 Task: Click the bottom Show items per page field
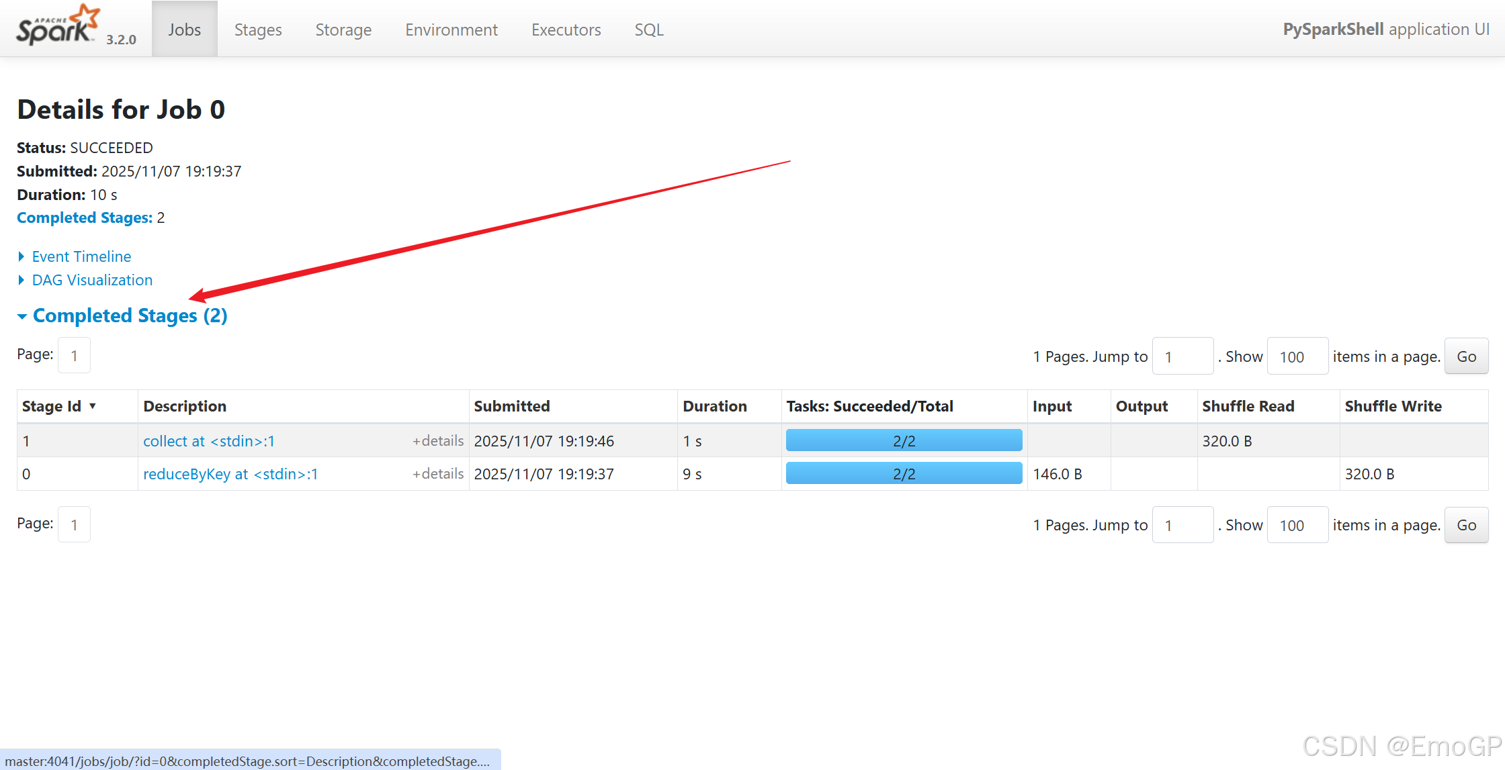pyautogui.click(x=1297, y=525)
